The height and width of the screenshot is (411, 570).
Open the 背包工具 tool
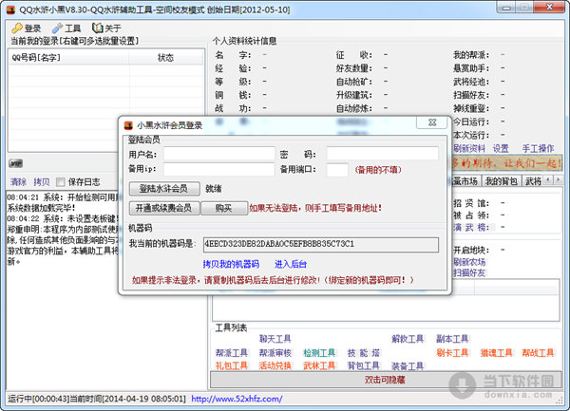pos(364,365)
